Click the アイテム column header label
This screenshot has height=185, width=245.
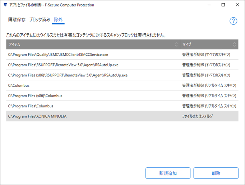coord(14,45)
